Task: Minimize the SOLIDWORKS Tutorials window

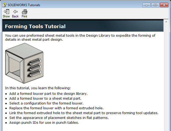Action: tap(146, 5)
